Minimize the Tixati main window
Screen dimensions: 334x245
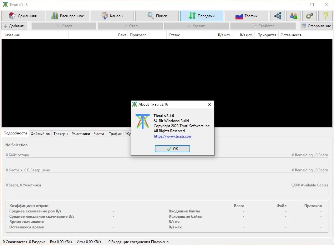(x=298, y=5)
